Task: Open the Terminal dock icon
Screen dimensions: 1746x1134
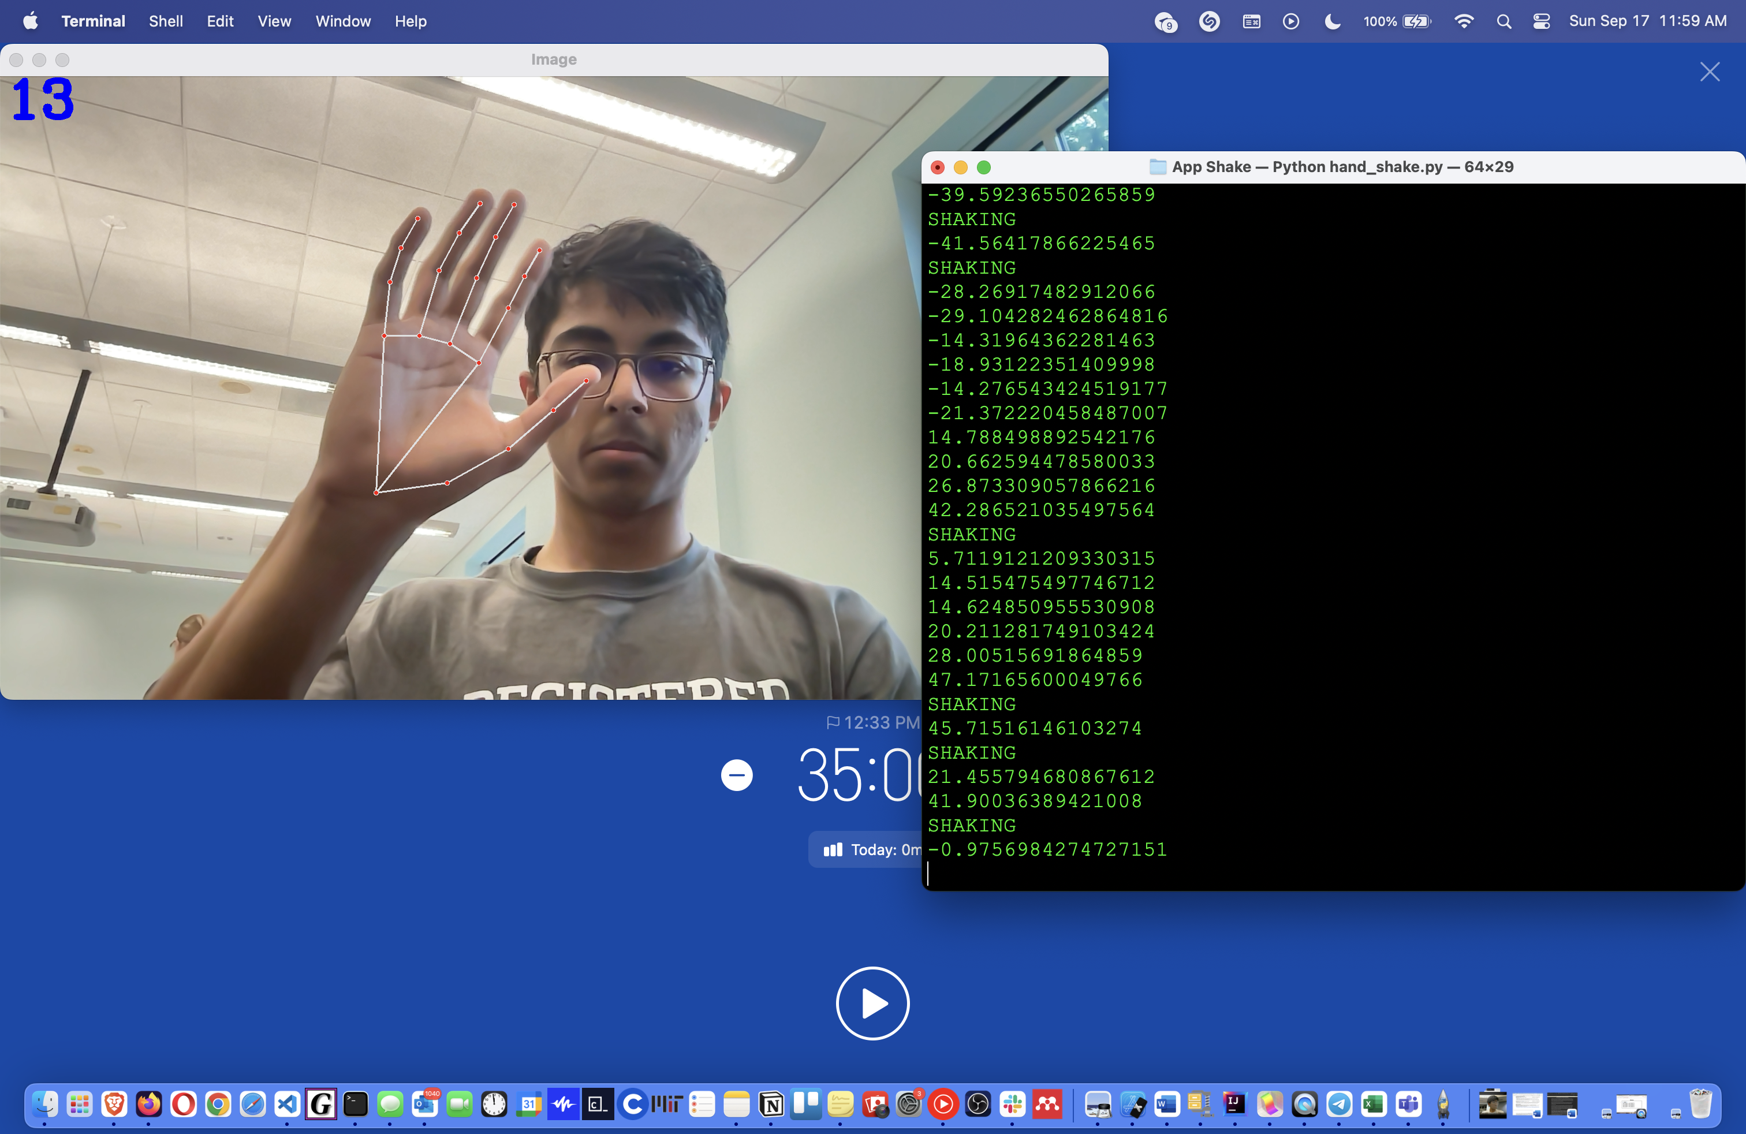Action: (356, 1104)
